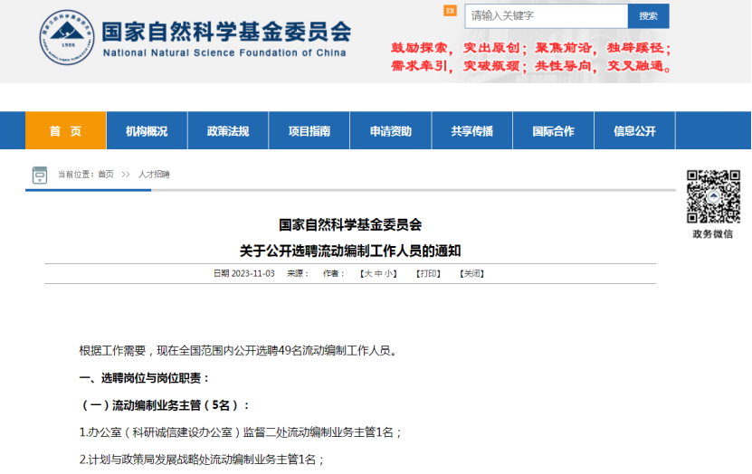The width and height of the screenshot is (752, 474).
Task: Click the 首页 breadcrumb link
Action: pyautogui.click(x=106, y=175)
